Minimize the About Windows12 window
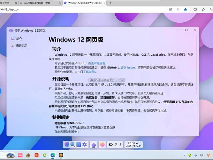 [178, 30]
